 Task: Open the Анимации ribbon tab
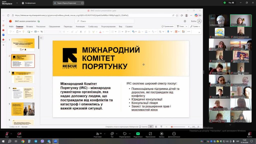[80, 26]
